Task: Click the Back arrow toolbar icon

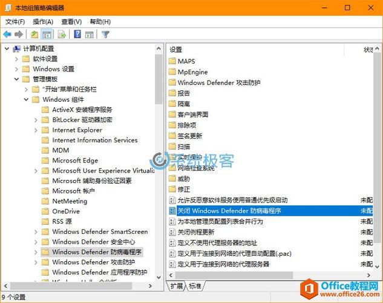Action: [7, 35]
